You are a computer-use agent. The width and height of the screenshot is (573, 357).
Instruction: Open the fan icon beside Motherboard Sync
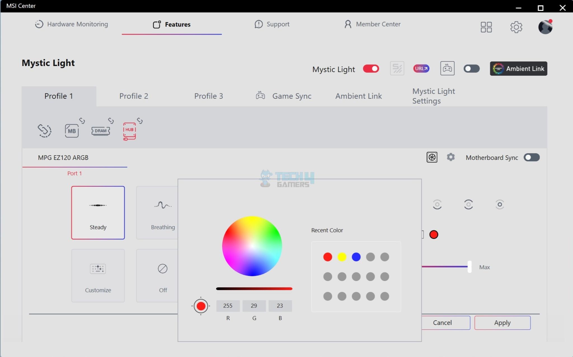(432, 157)
